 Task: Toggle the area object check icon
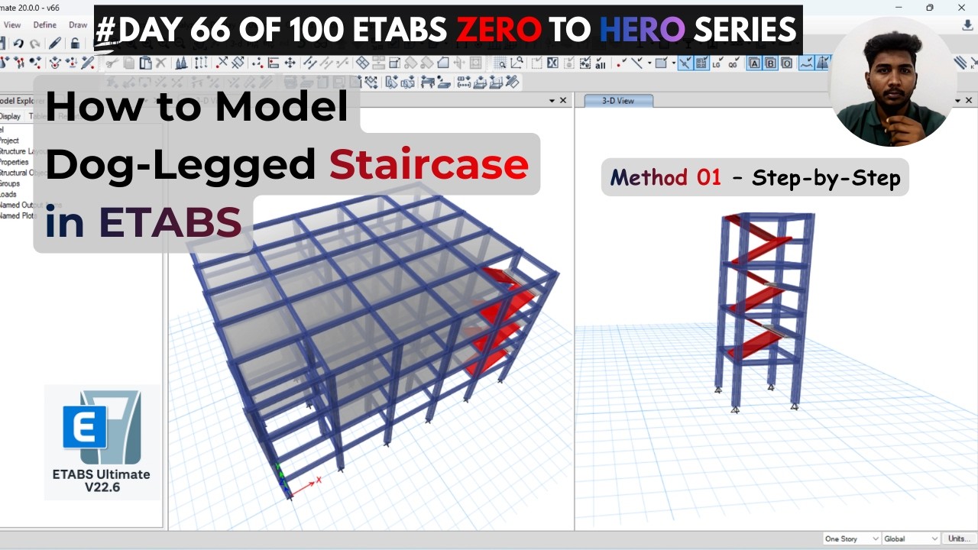661,63
